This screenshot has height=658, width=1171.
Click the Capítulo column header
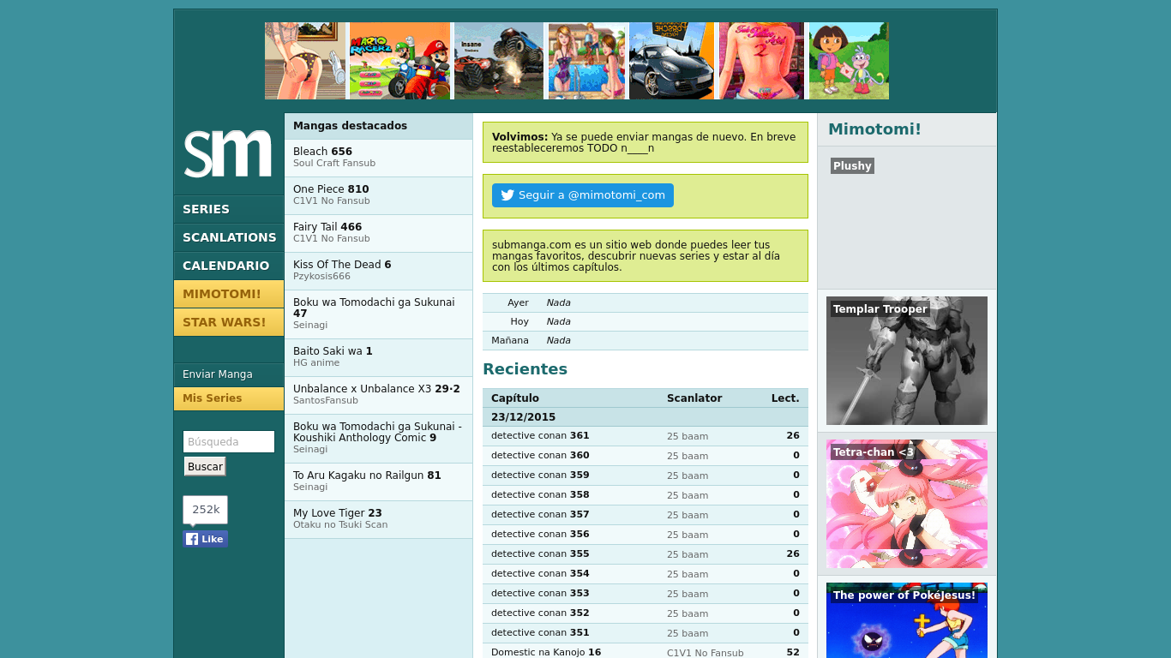tap(515, 398)
